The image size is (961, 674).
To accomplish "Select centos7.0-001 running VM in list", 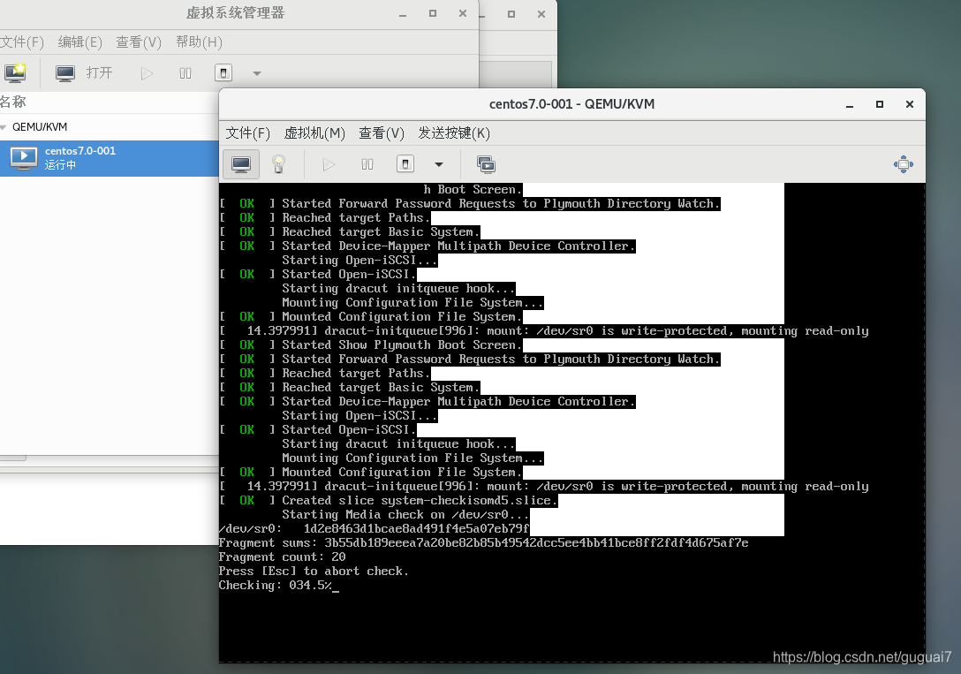I will pos(110,158).
